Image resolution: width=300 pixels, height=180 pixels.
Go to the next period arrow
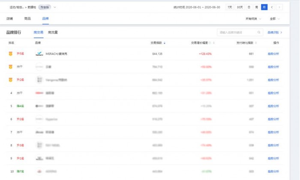tap(279, 7)
